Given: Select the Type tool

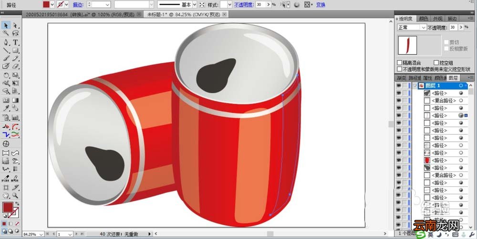Looking at the screenshot, I should point(15,42).
